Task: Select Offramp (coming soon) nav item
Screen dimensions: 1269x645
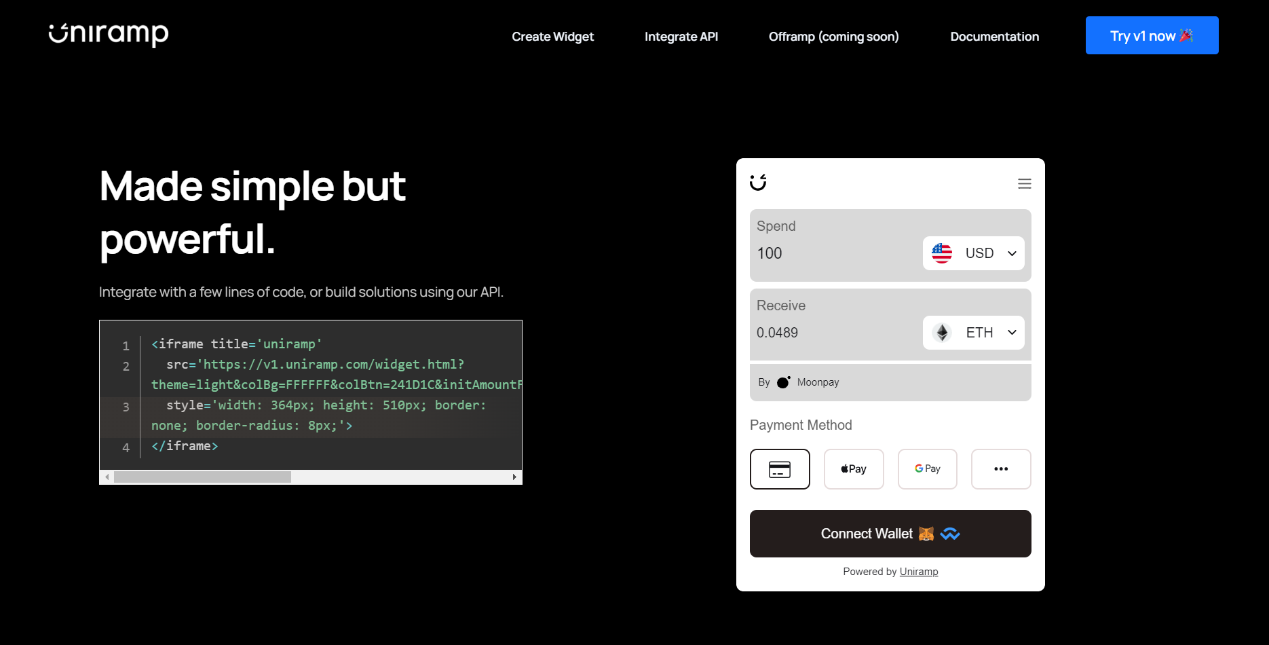Action: [833, 37]
